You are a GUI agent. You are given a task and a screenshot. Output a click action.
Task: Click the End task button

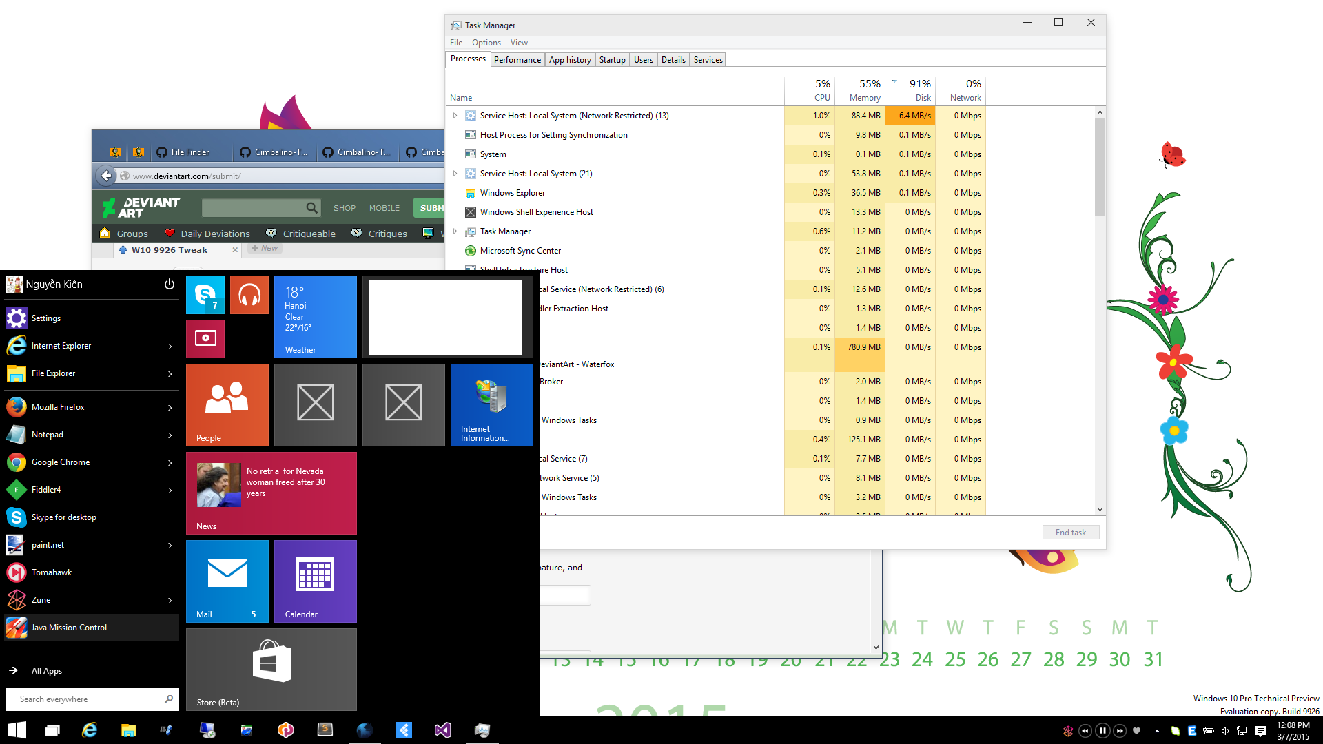tap(1070, 532)
